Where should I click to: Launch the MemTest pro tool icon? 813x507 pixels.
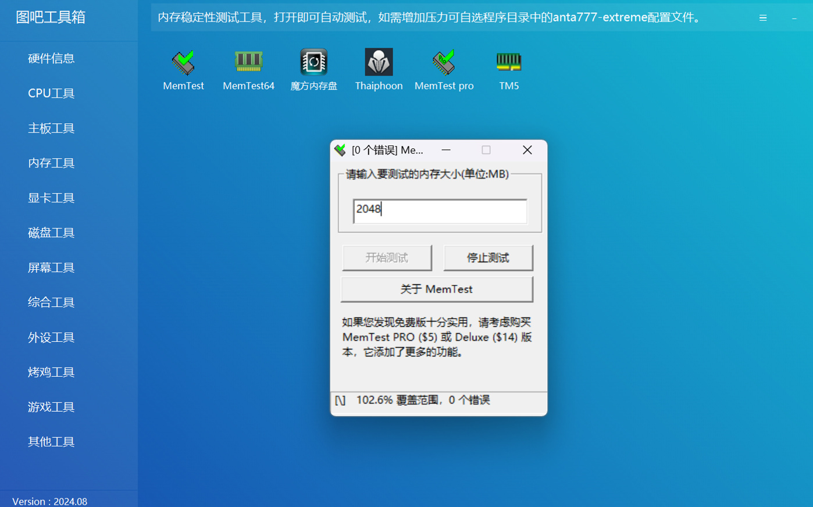(444, 63)
